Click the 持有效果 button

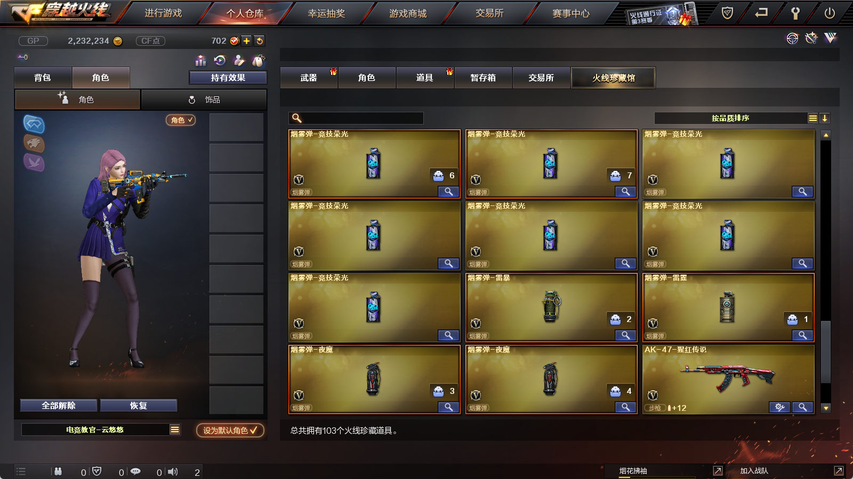228,78
